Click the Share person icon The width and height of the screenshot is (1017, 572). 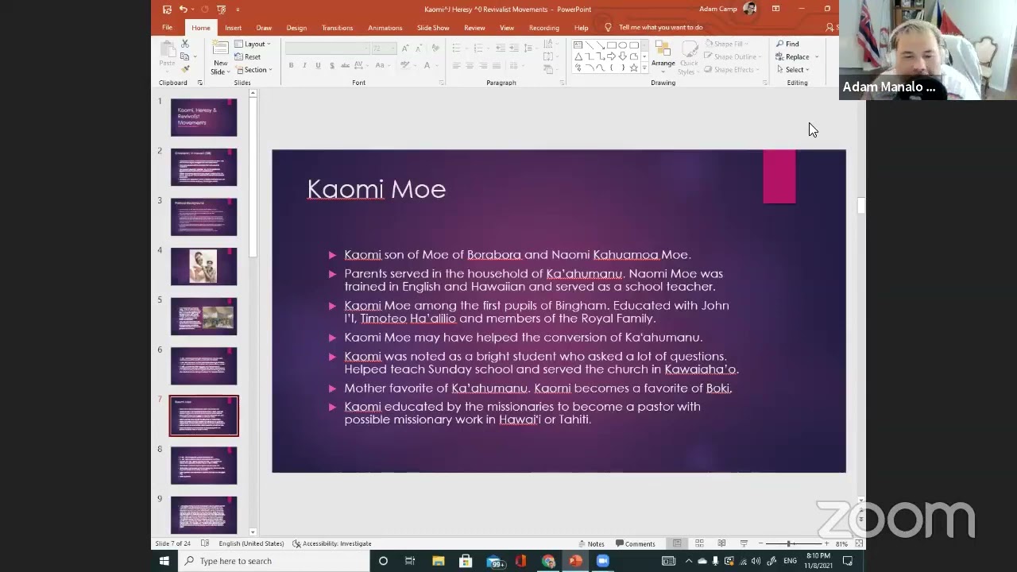point(830,27)
